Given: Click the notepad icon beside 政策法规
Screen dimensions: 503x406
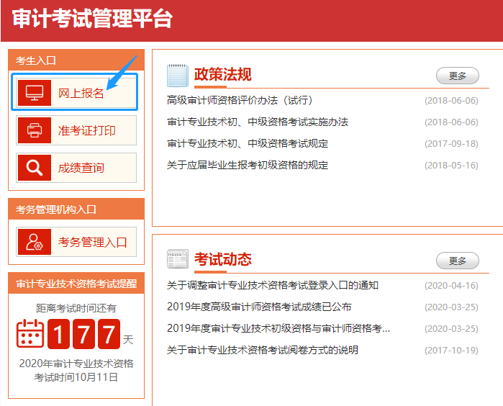Looking at the screenshot, I should tap(177, 75).
